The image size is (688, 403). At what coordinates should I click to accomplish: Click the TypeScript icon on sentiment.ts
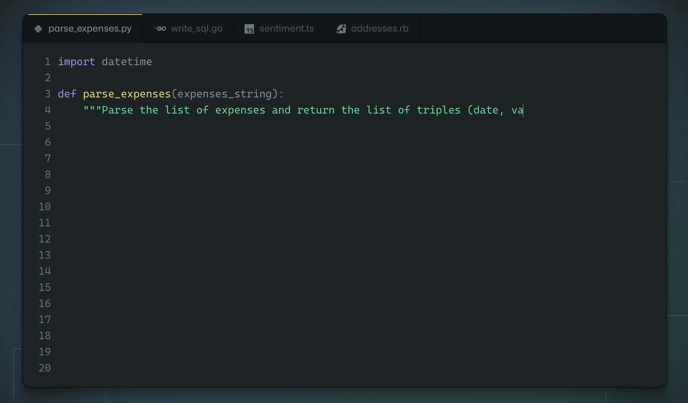[249, 28]
